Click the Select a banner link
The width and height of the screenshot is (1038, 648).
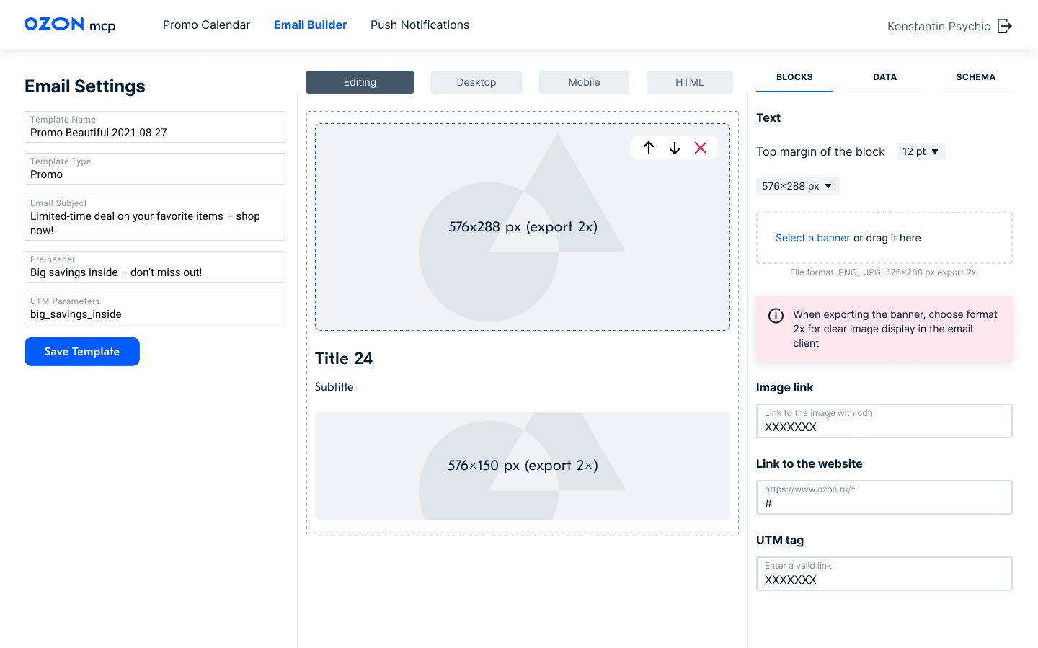812,238
